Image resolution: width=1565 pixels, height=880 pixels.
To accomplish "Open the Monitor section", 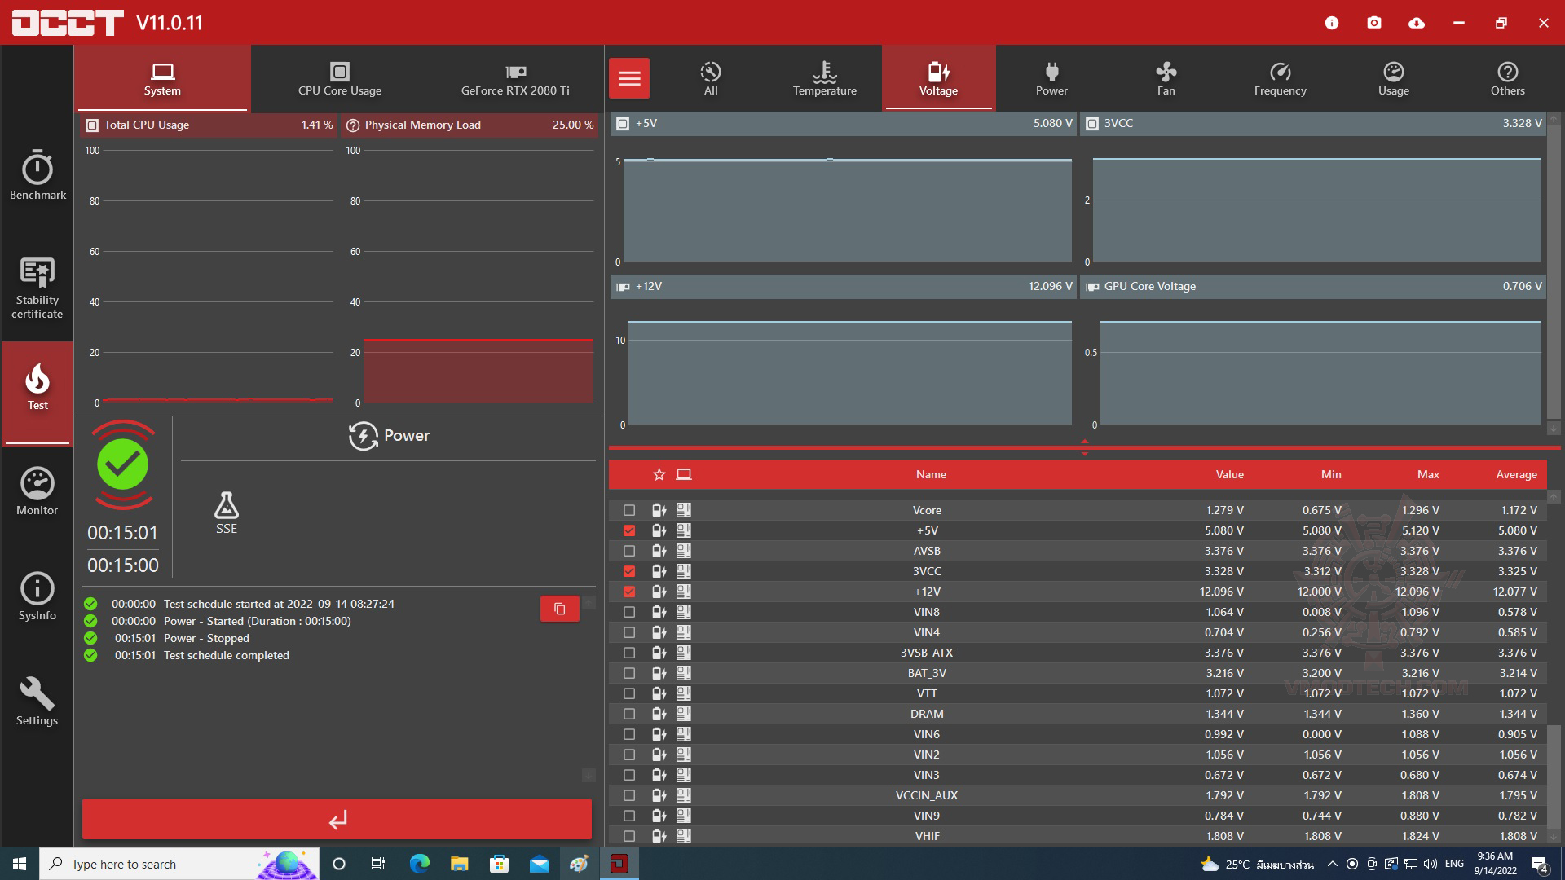I will tap(37, 491).
